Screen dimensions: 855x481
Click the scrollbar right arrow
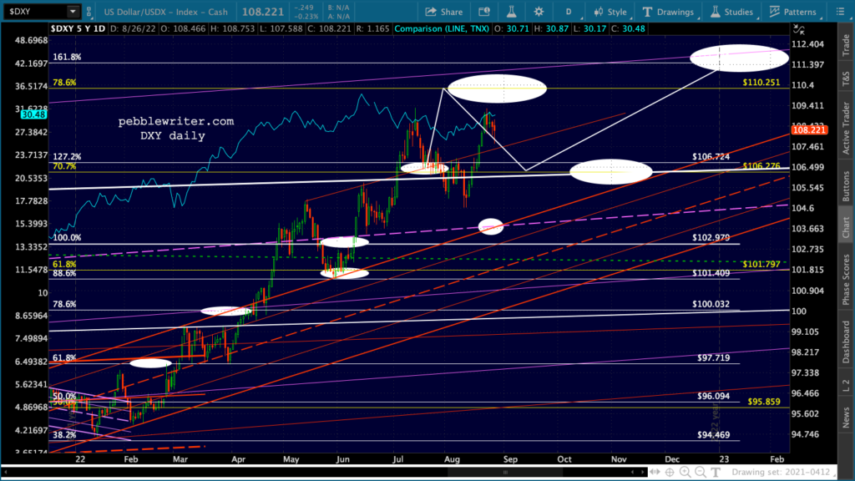pyautogui.click(x=641, y=473)
